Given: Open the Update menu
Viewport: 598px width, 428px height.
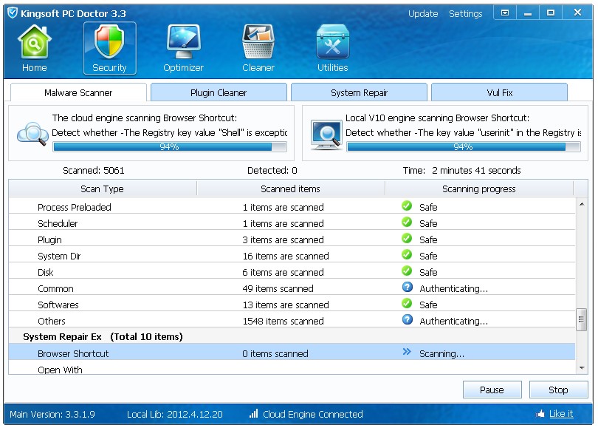Looking at the screenshot, I should (x=423, y=14).
